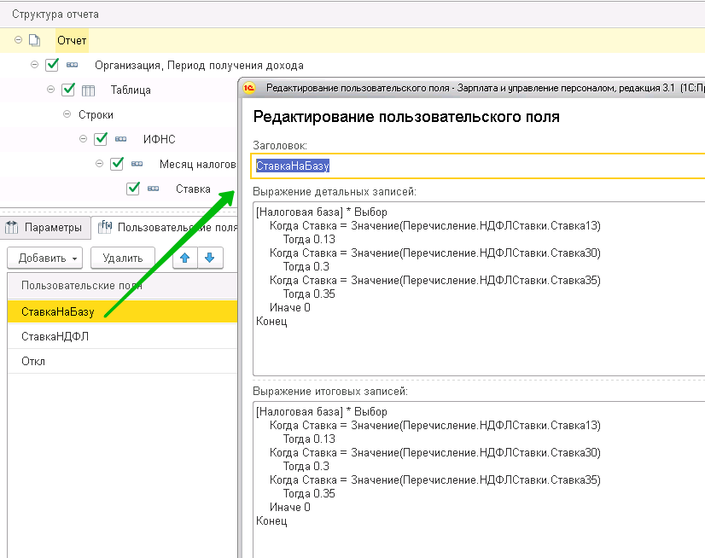Collapse the ИФНС grouping
This screenshot has width=705, height=558.
pos(83,139)
